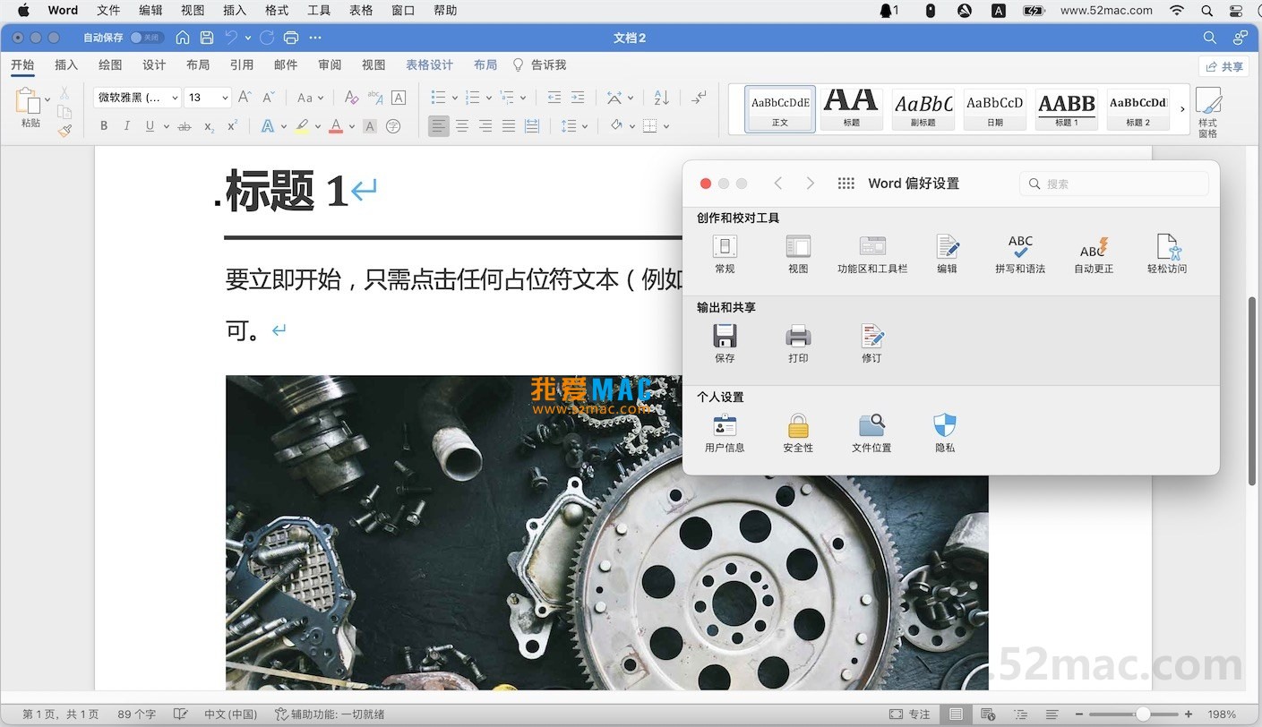Open AutoCorrect (自动更正) preferences
Screen dimensions: 1262x727
tap(1094, 254)
